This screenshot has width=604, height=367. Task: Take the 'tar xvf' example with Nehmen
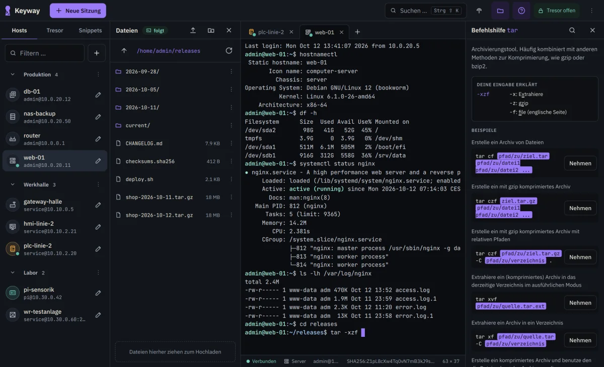580,303
